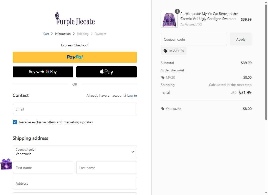Click the Log in link
The width and height of the screenshot is (268, 195).
[132, 95]
